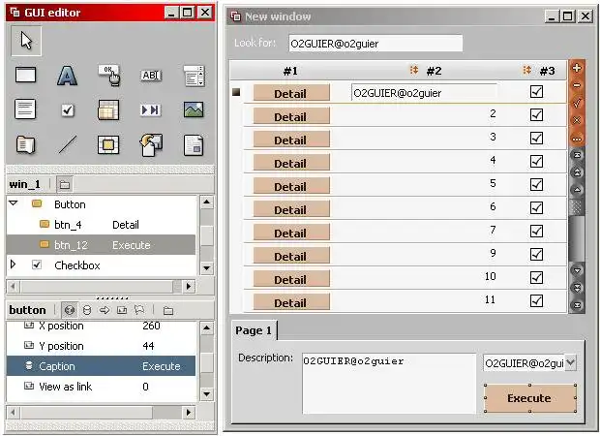
Task: Click the flags icon in button toolbar
Action: (x=139, y=310)
